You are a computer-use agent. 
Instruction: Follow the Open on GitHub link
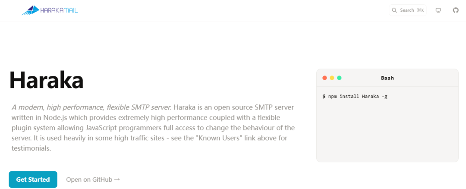point(89,180)
